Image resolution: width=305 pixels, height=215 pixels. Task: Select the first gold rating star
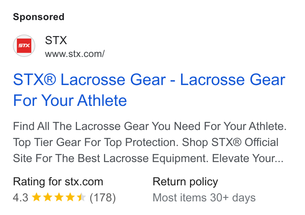(36, 197)
